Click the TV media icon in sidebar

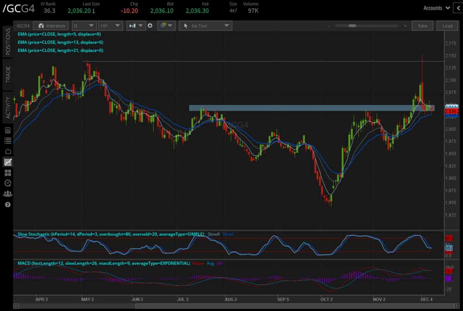(8, 151)
